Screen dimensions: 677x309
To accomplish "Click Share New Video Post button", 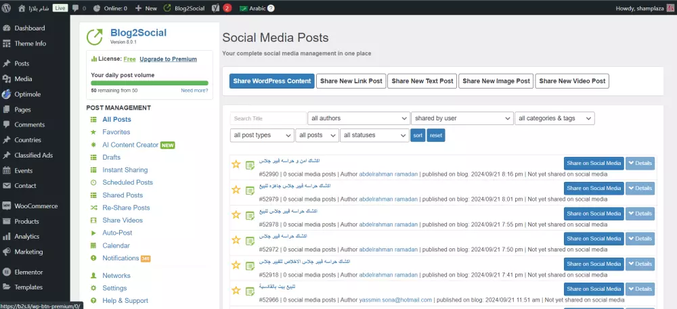I will coord(572,81).
